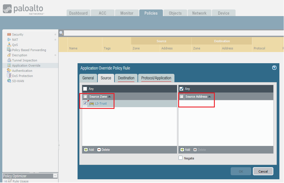Open the Network tab
The width and height of the screenshot is (284, 183).
pyautogui.click(x=199, y=13)
